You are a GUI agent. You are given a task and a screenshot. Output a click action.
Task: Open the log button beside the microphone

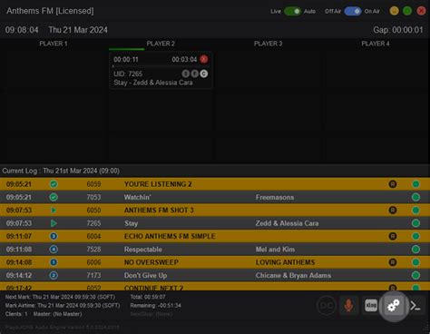[x=371, y=306]
